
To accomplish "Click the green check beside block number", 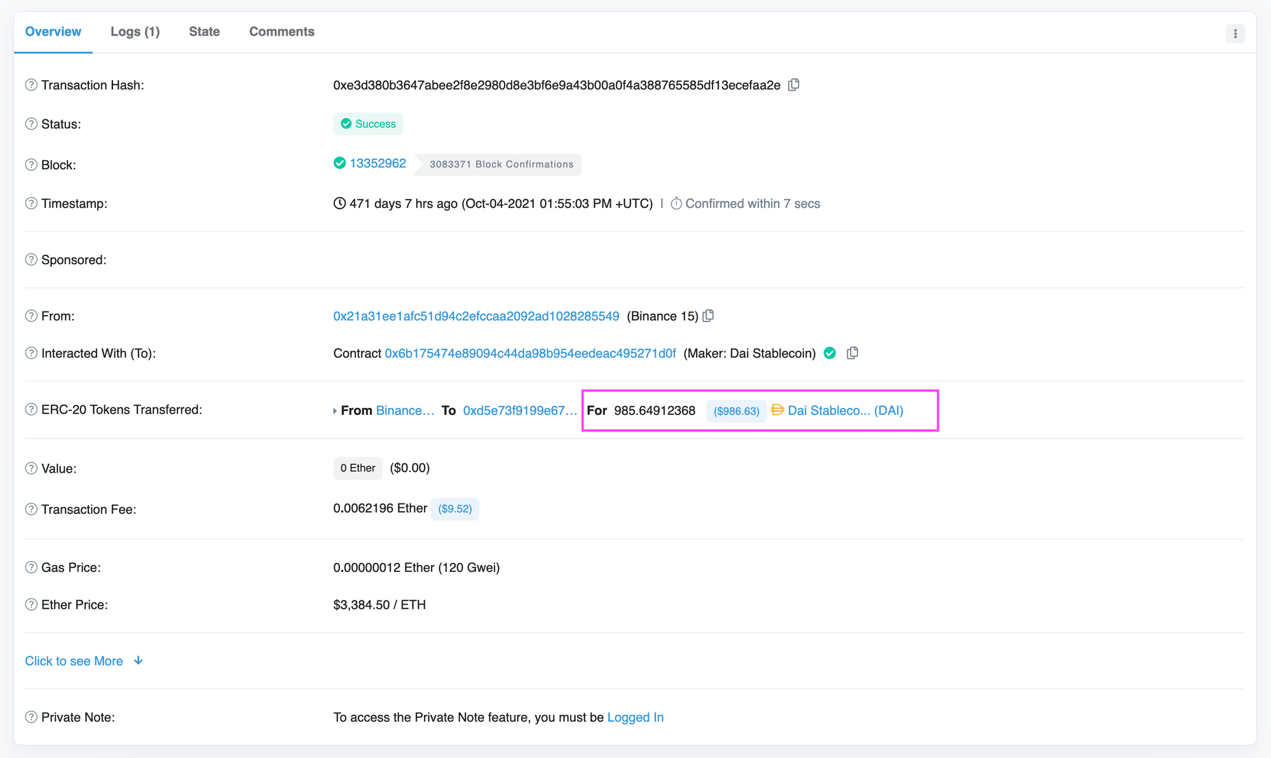I will click(x=340, y=163).
